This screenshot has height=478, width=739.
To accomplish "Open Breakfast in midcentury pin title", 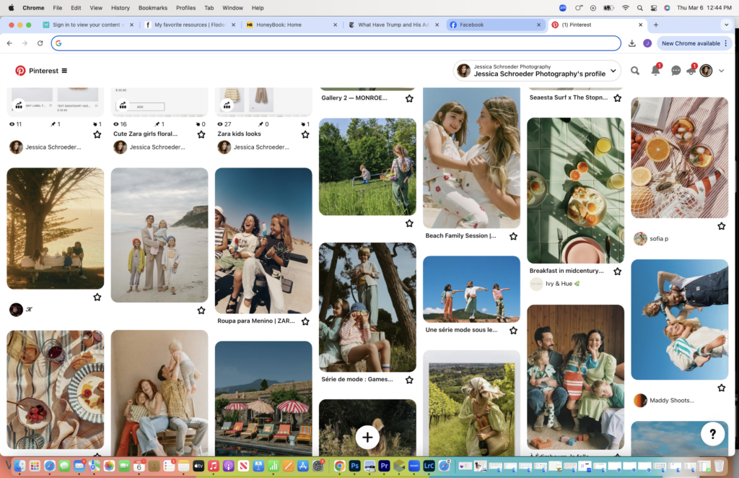I will 566,271.
